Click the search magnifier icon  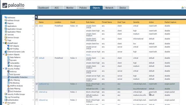click(36, 17)
